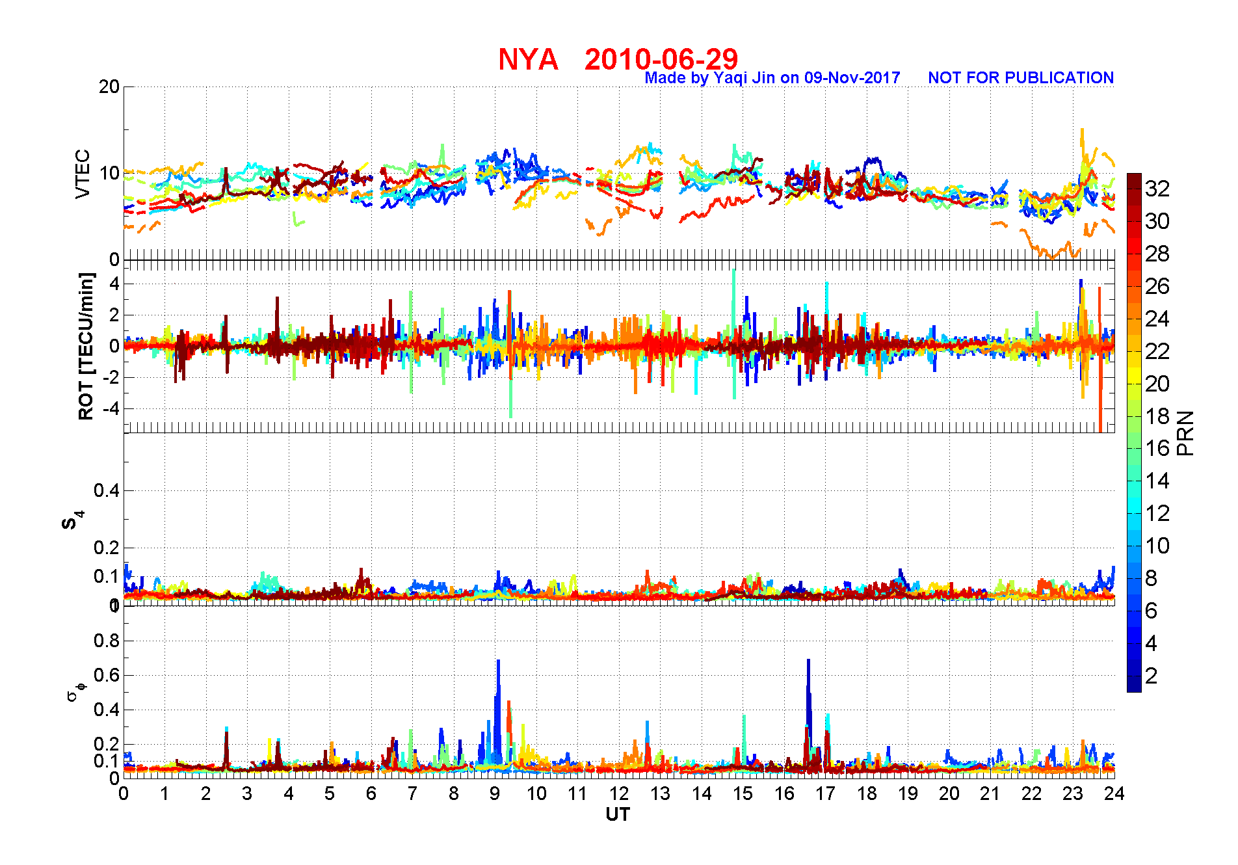Click the NYA 2010-06-29 plot title
Image resolution: width=1238 pixels, height=865 pixels.
coord(618,59)
